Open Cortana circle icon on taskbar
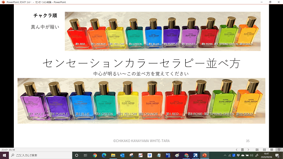283x159 pixels. tap(76, 155)
